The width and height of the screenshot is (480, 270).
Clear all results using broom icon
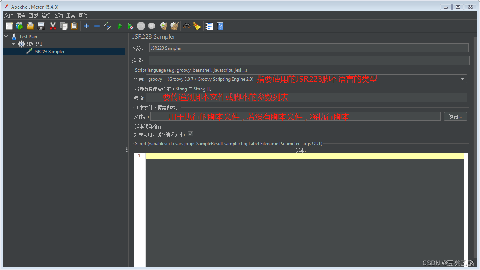point(174,26)
